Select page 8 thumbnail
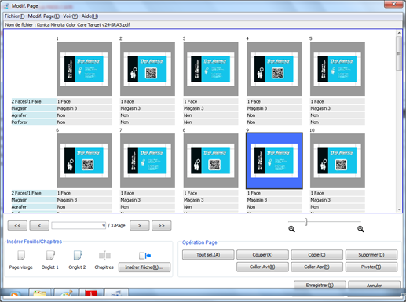Image resolution: width=406 pixels, height=302 pixels. click(211, 161)
